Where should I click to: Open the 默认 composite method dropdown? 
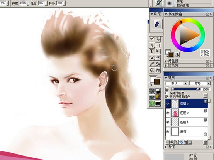[x=176, y=83]
